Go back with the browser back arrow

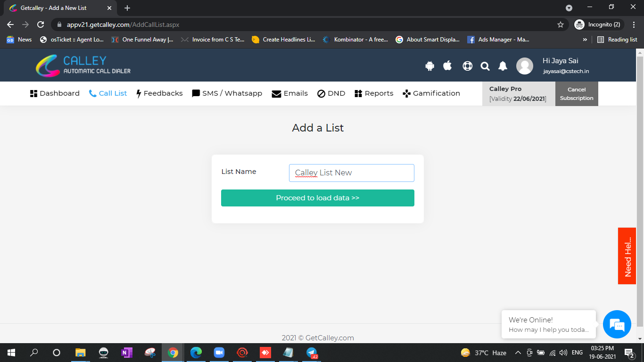pyautogui.click(x=10, y=25)
